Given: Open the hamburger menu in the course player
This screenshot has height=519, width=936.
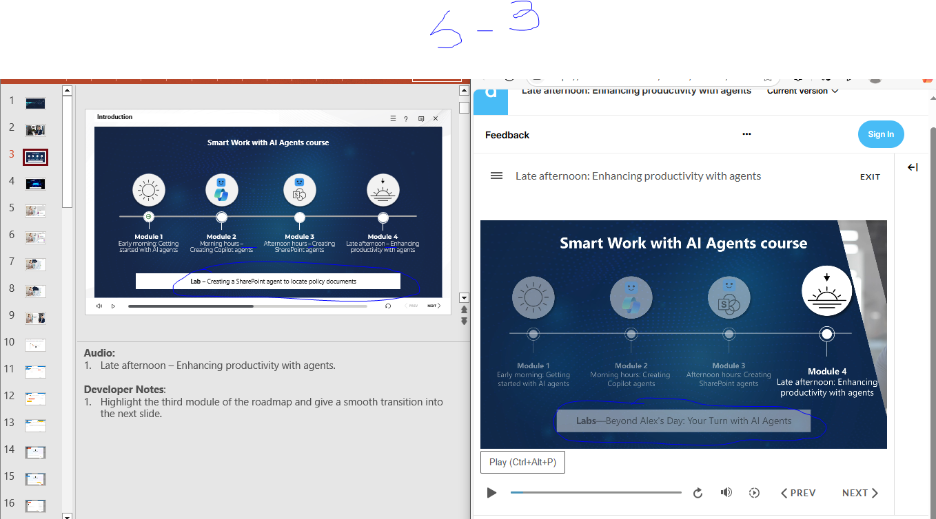Looking at the screenshot, I should tap(496, 176).
